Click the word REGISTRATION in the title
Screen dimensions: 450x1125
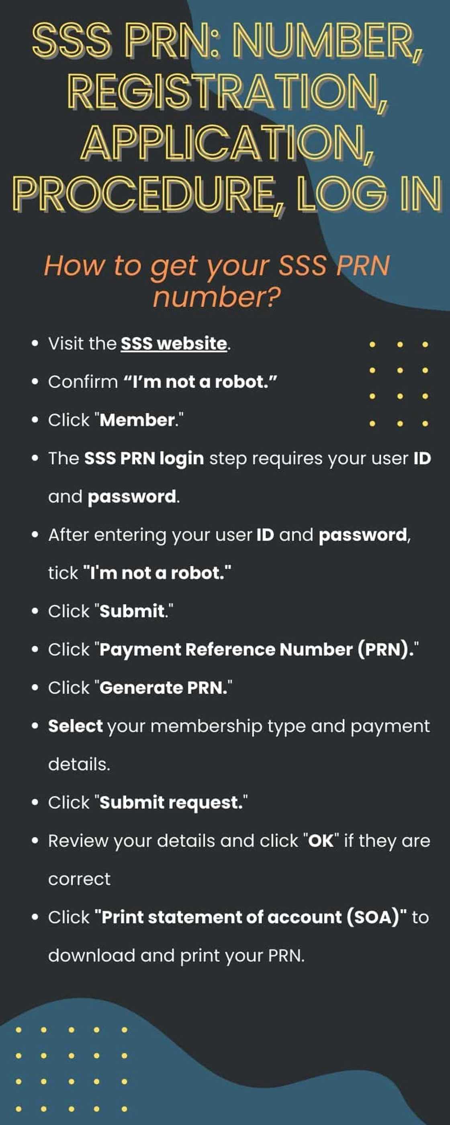tap(227, 92)
